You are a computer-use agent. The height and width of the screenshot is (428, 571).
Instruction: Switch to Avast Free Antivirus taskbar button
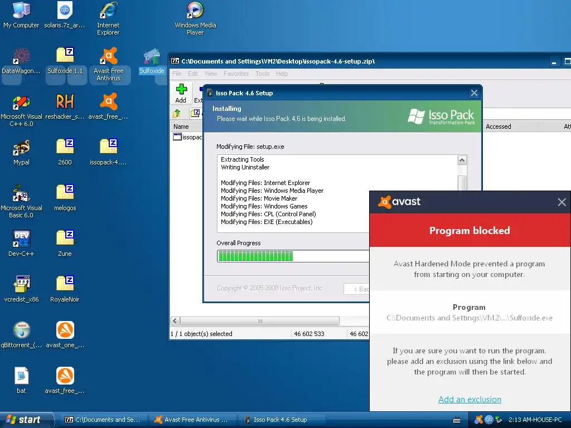coord(192,420)
